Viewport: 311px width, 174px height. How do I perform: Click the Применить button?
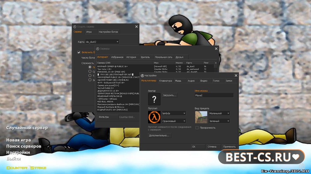tap(230, 146)
